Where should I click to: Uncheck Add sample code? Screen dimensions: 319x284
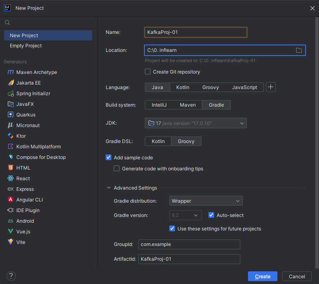click(109, 157)
